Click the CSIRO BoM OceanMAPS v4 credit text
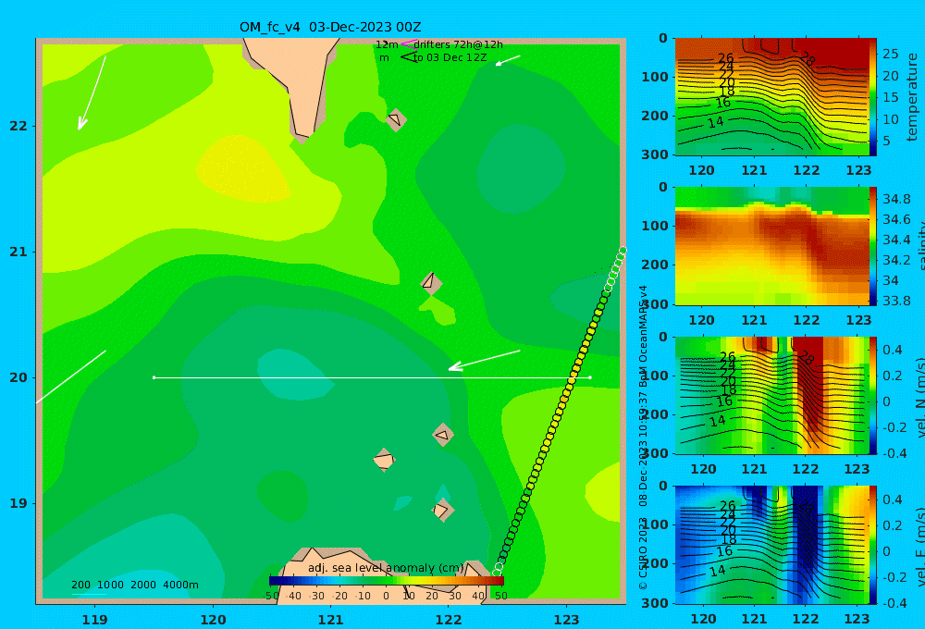This screenshot has height=629, width=925. (643, 438)
